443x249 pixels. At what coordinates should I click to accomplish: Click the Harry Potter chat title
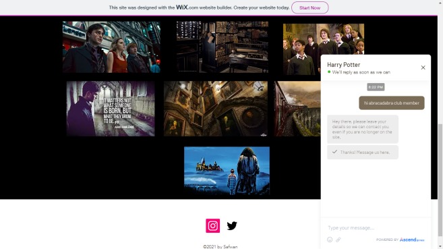click(344, 65)
